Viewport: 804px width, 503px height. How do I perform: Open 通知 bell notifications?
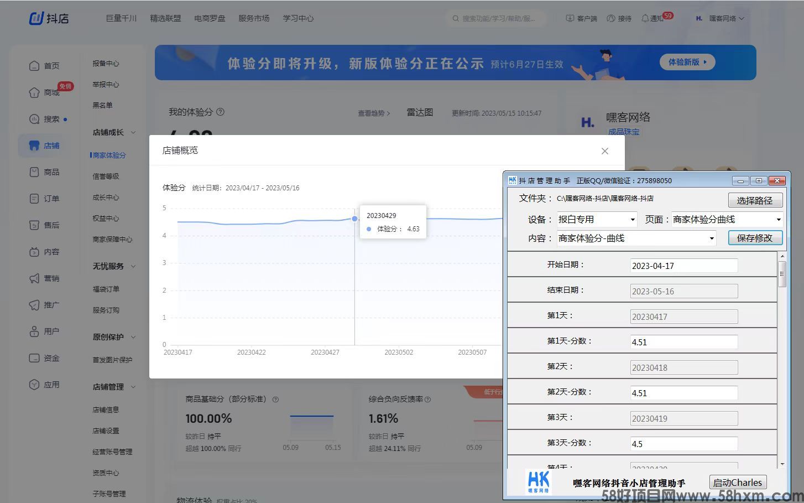tap(645, 18)
